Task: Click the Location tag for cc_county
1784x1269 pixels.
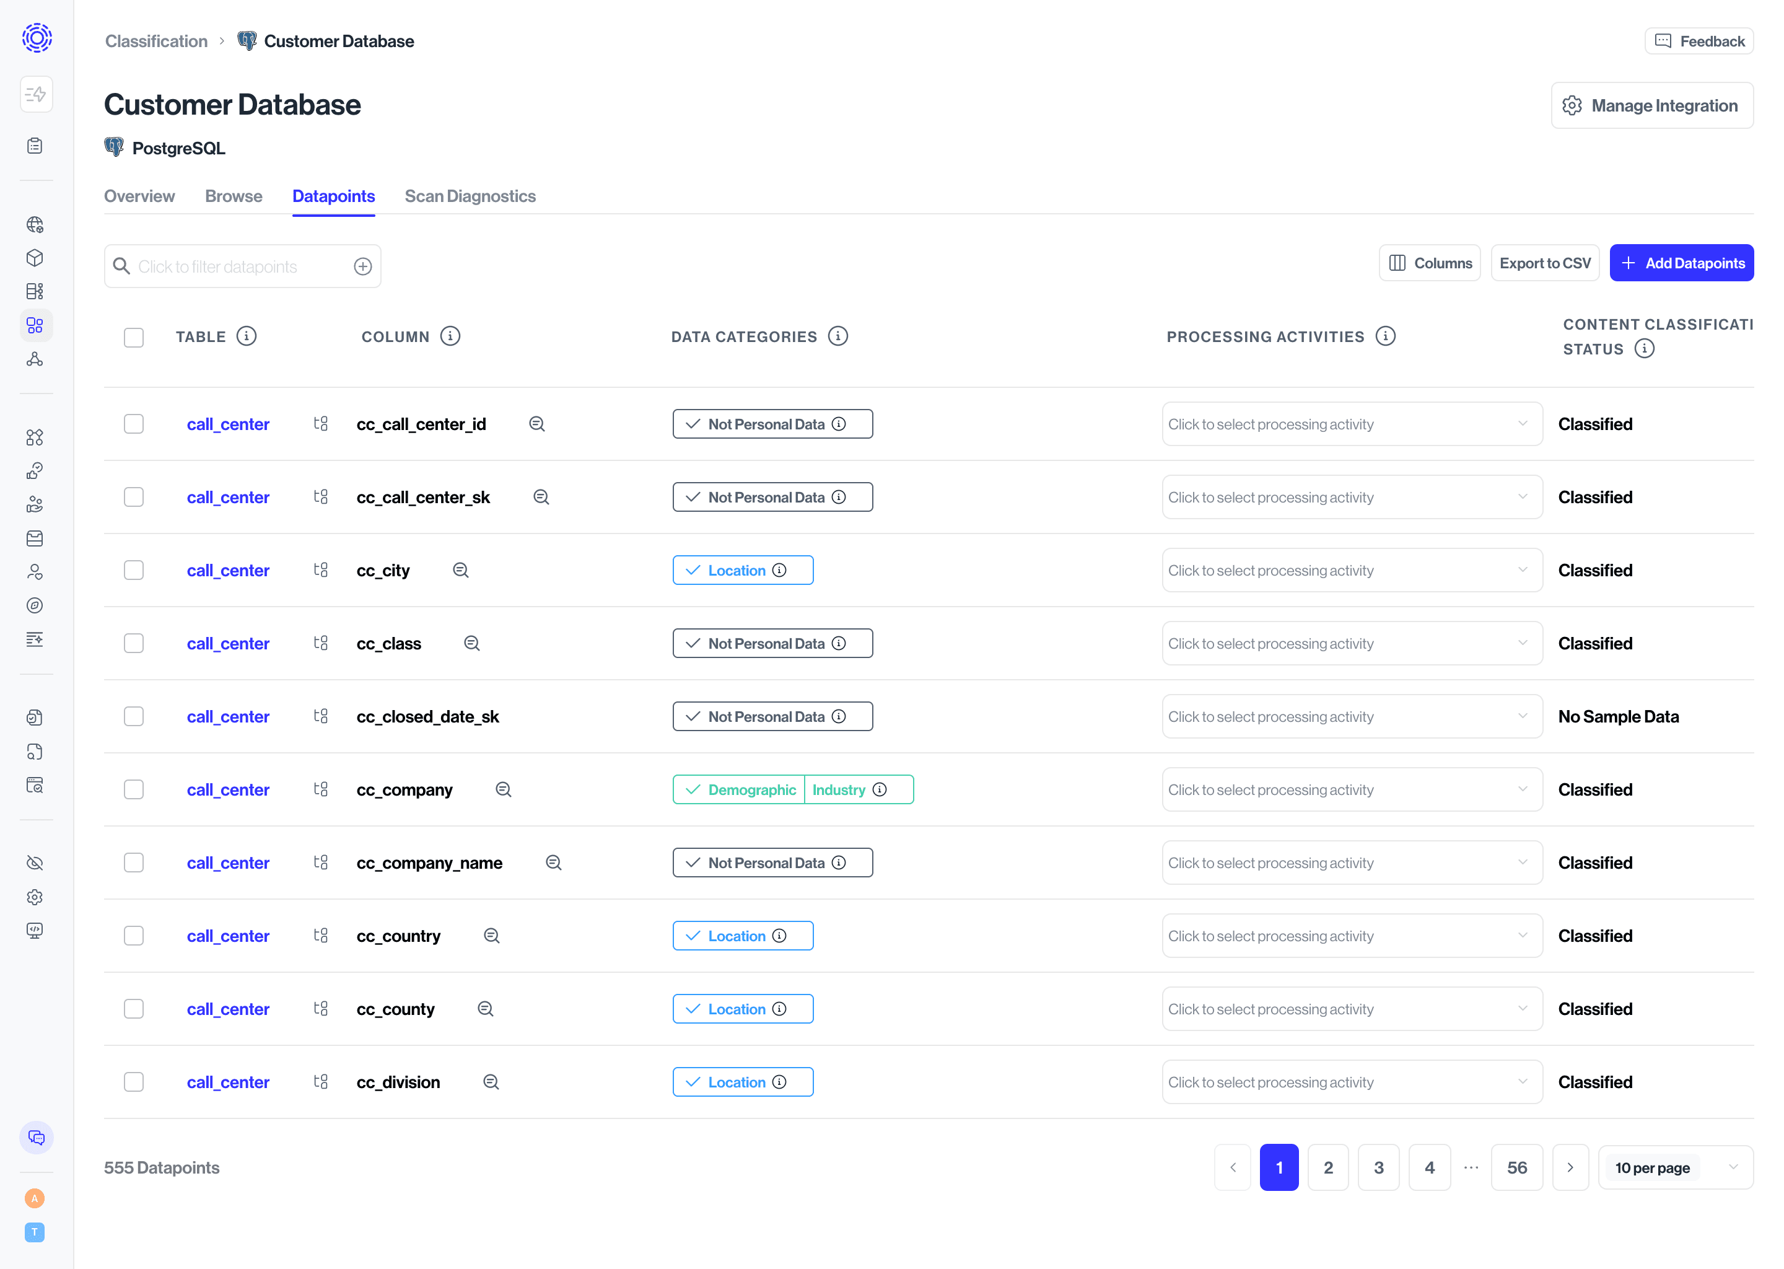Action: click(x=743, y=1009)
